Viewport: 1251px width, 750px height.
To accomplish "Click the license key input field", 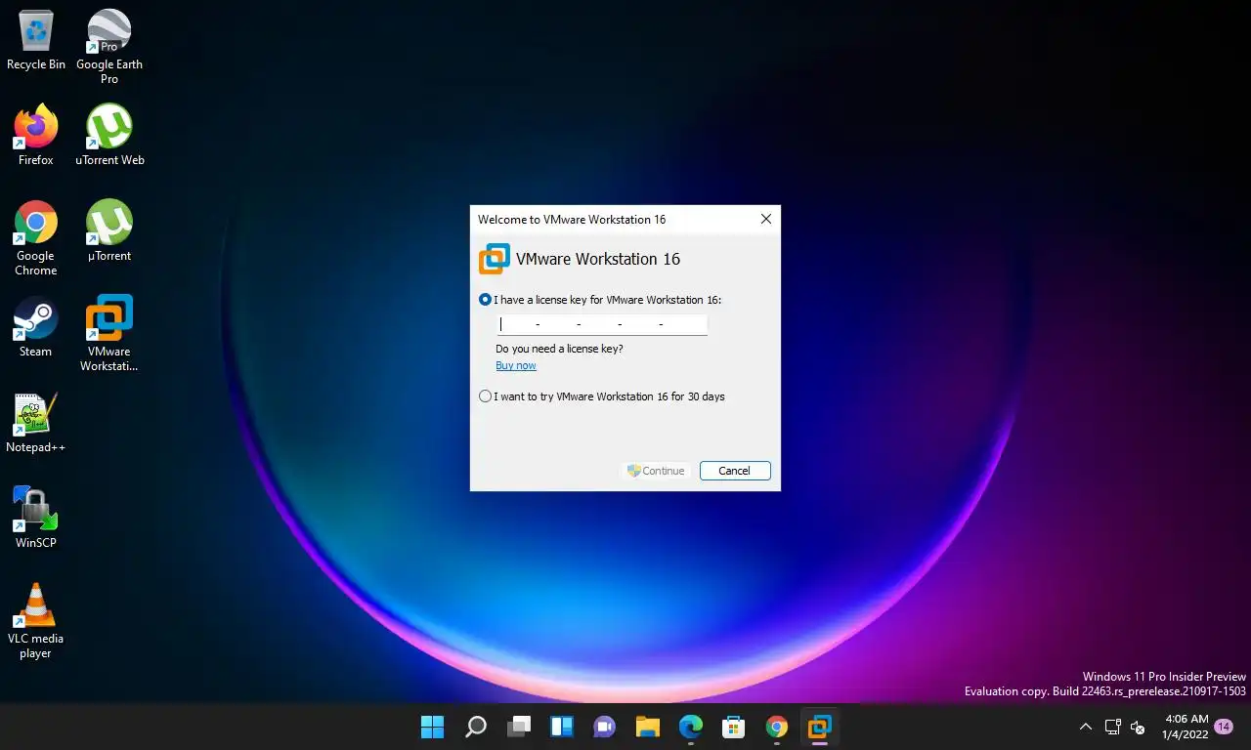I will pyautogui.click(x=602, y=324).
